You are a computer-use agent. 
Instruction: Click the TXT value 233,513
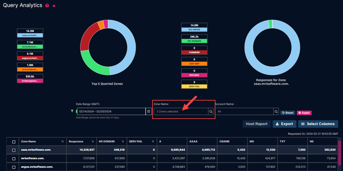[x=300, y=167]
